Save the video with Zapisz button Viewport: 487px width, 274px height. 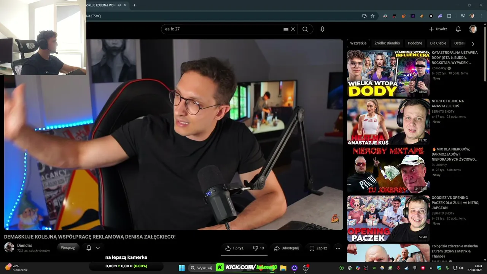pos(318,248)
